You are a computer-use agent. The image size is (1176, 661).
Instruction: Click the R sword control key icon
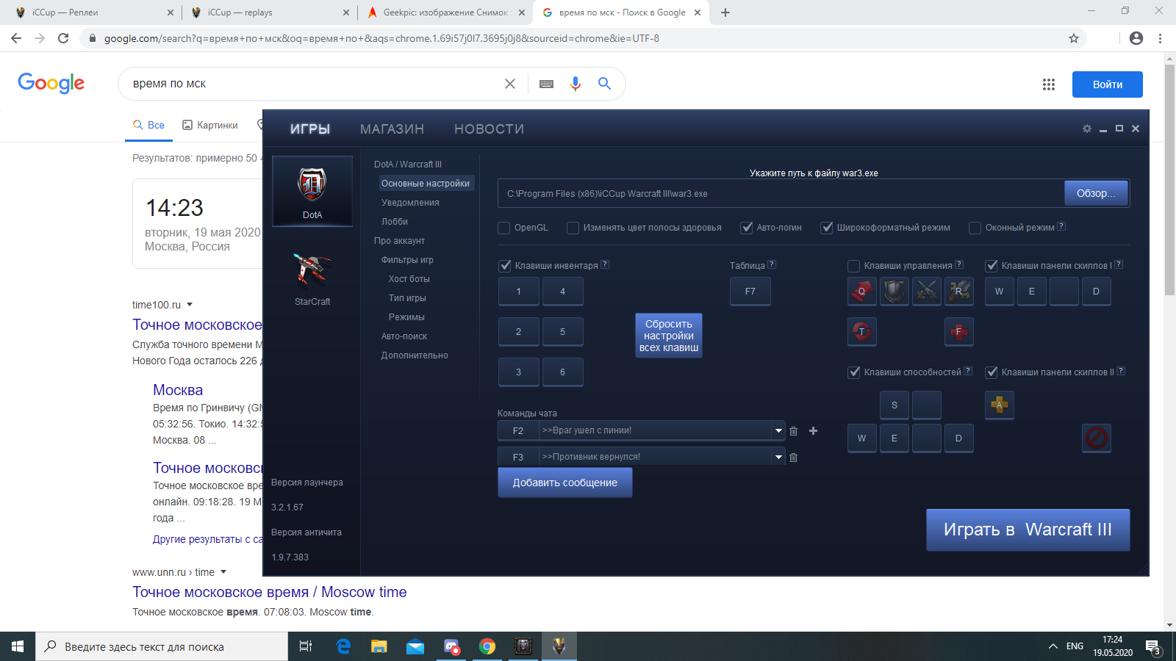[x=958, y=292]
